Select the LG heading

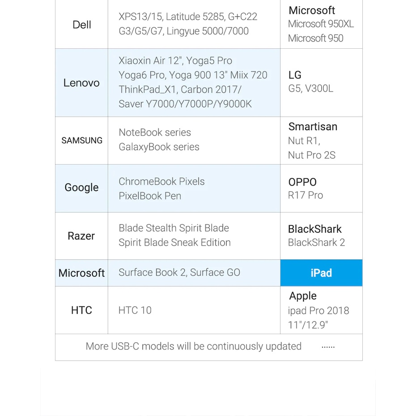coord(295,75)
